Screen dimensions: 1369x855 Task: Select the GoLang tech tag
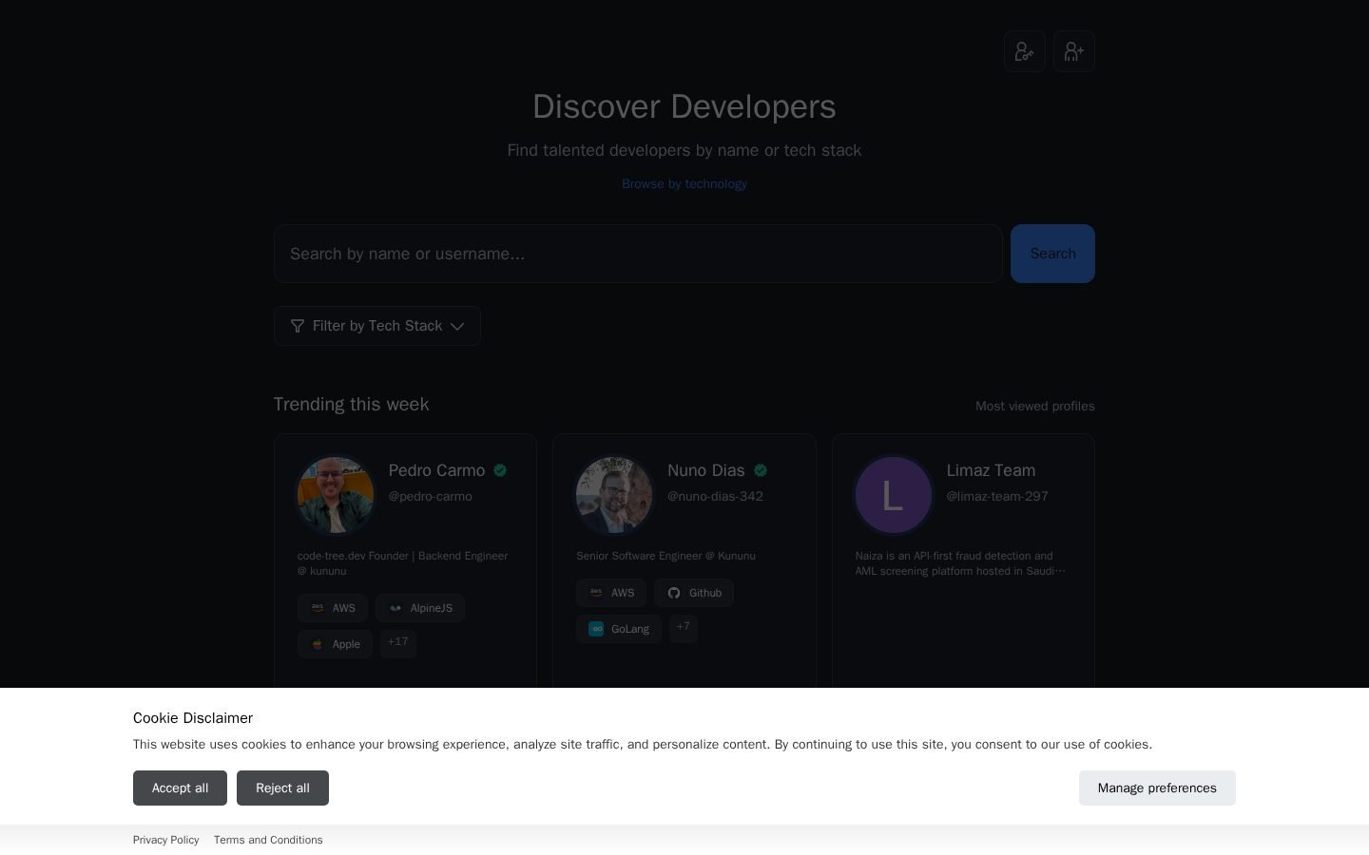pyautogui.click(x=619, y=629)
